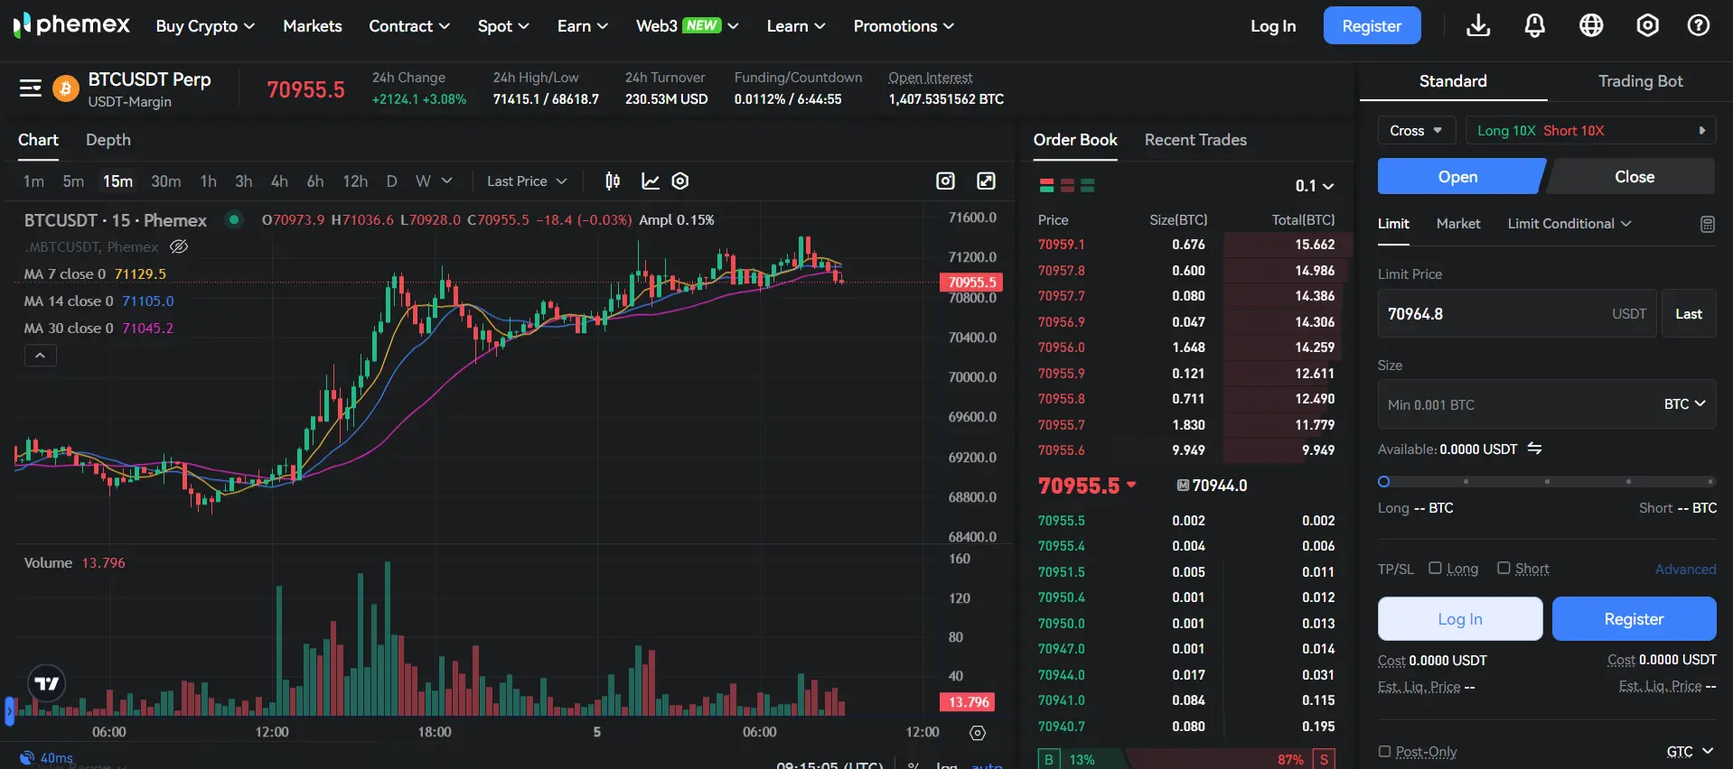Open the notifications bell
The width and height of the screenshot is (1733, 769).
point(1534,25)
